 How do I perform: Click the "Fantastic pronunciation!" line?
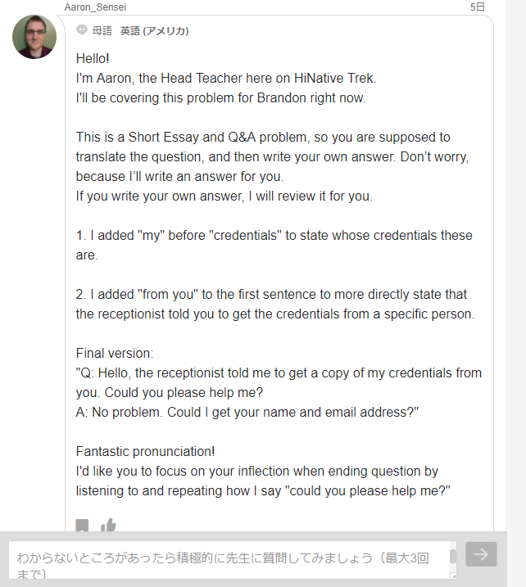point(145,452)
